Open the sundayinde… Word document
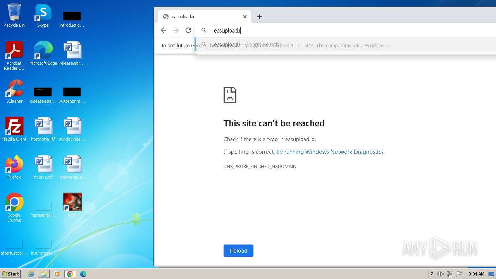The width and height of the screenshot is (496, 279). point(72,129)
